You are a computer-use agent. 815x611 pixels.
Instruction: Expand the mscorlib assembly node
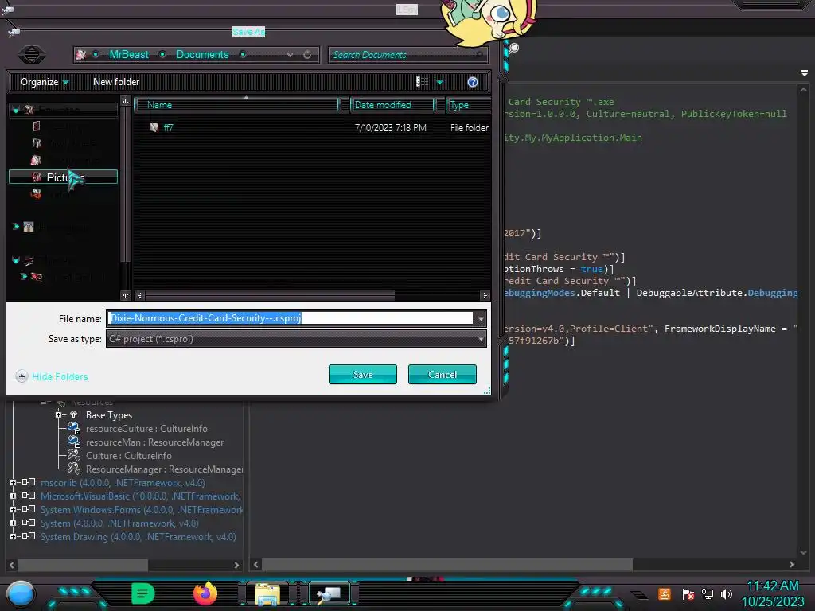pos(13,483)
